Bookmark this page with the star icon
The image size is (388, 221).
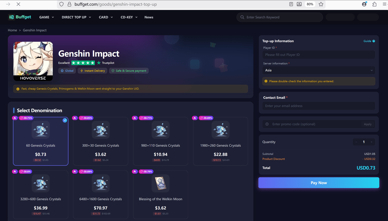[x=321, y=4]
